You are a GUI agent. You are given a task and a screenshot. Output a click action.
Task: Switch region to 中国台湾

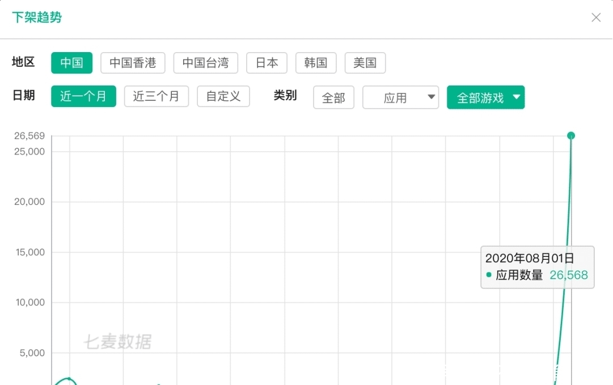205,63
